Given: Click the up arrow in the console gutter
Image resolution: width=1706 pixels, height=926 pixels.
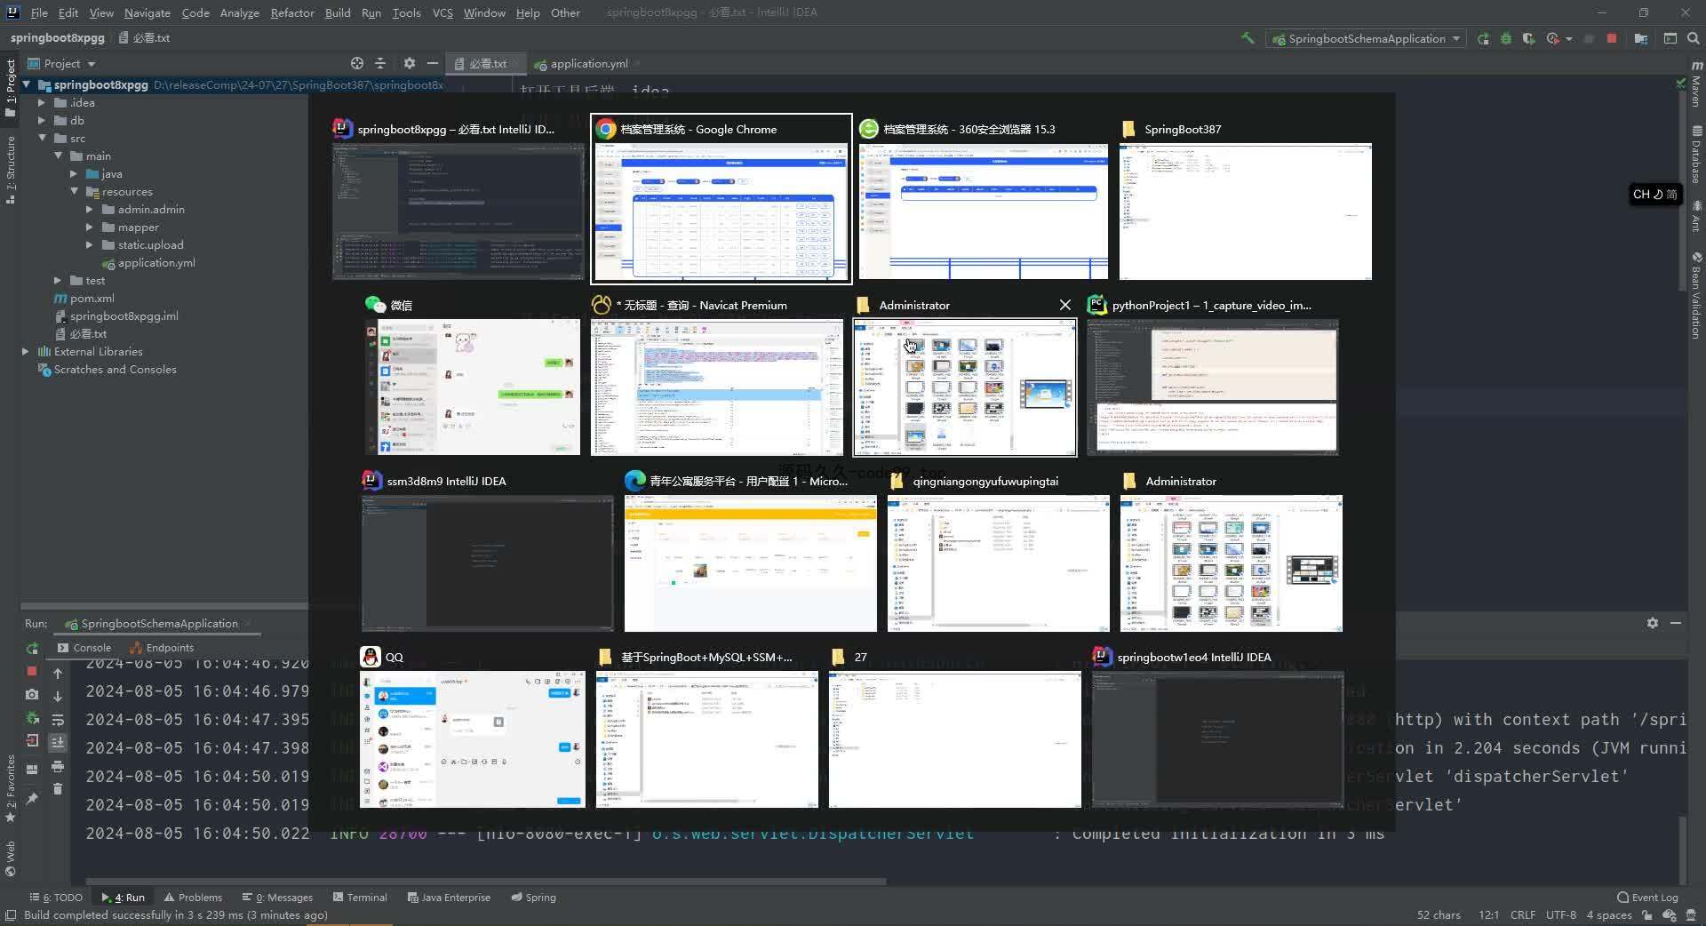Looking at the screenshot, I should click(58, 674).
